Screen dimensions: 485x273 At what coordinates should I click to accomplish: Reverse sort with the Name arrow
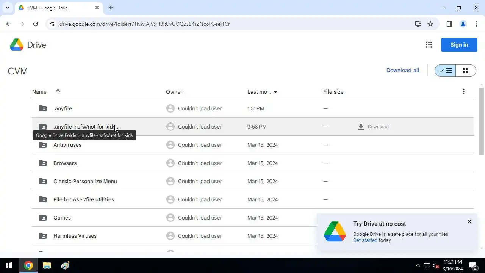point(58,91)
